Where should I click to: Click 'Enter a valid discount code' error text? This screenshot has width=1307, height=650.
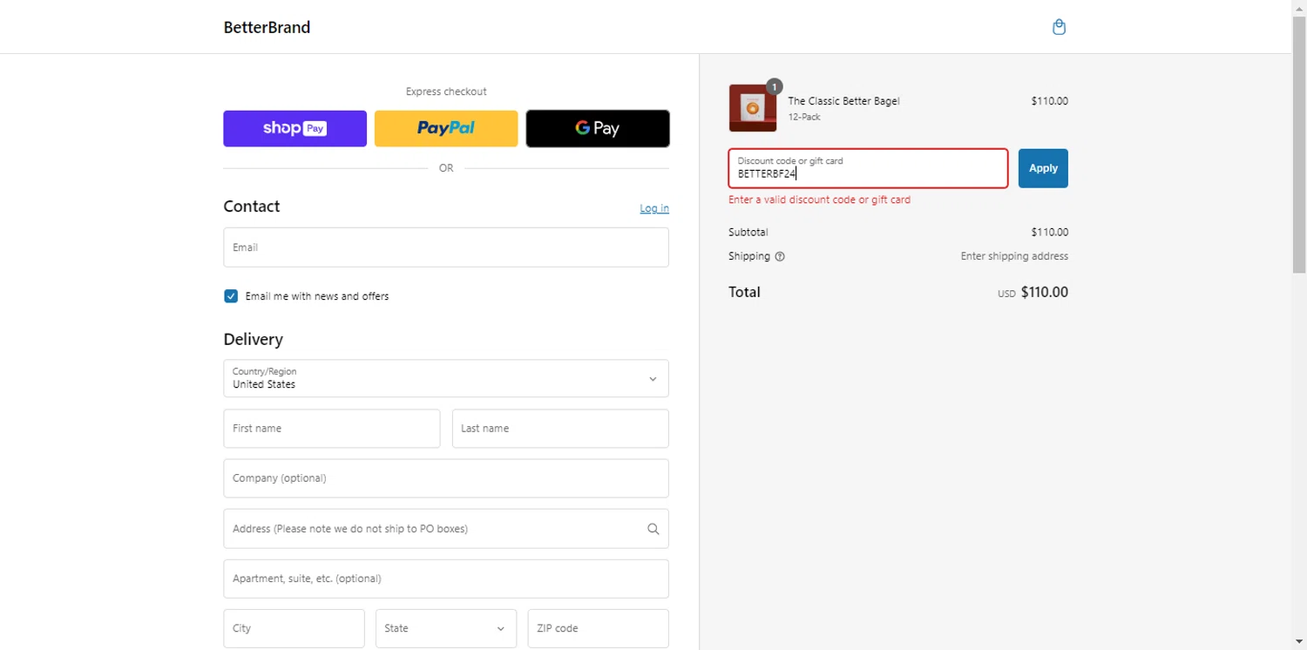[819, 200]
